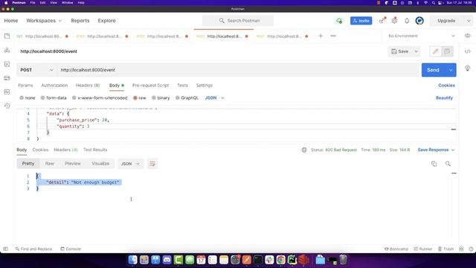Send the POST request
Viewport: 476px width, 268px height.
tap(433, 70)
